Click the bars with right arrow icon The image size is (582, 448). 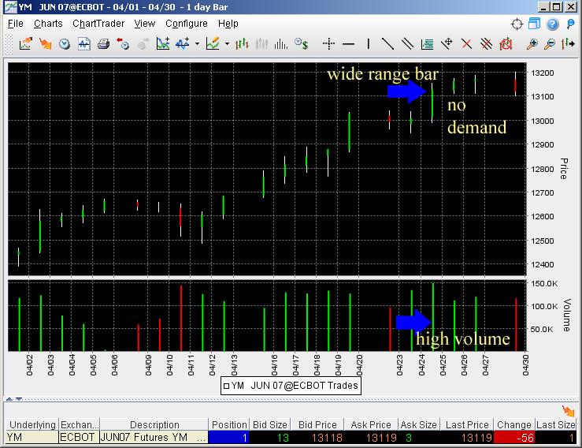click(569, 44)
